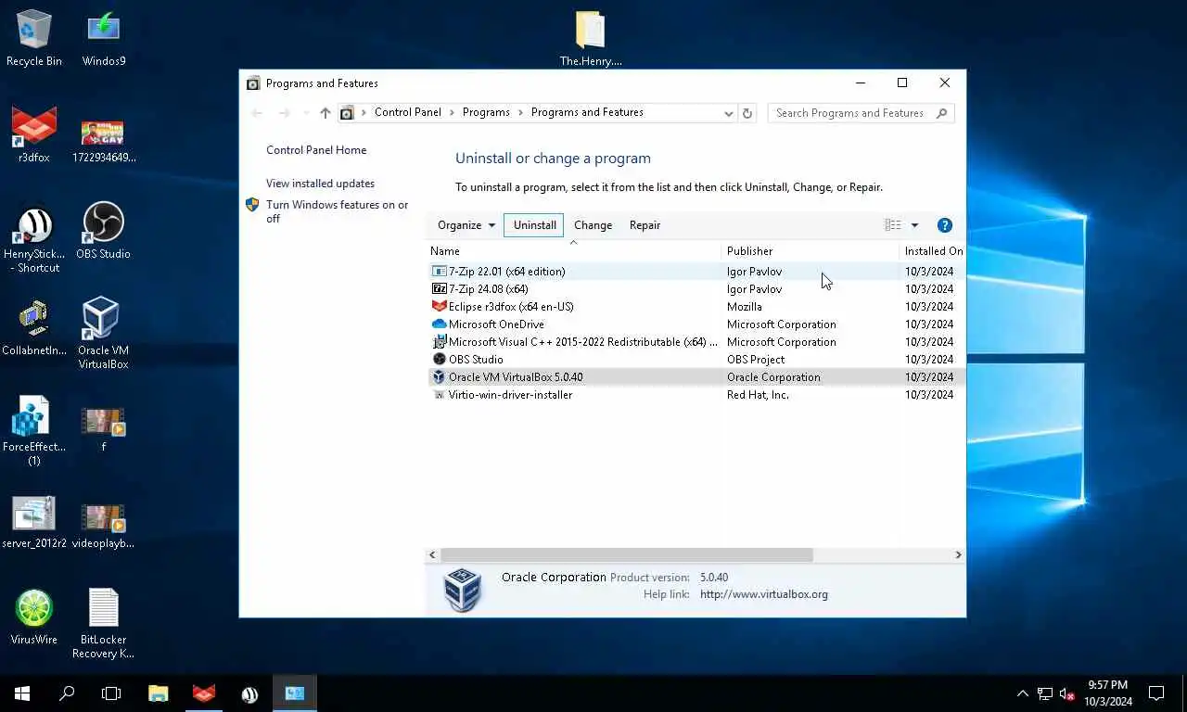Refresh the Programs and Features list
Image resolution: width=1187 pixels, height=712 pixels.
click(747, 113)
